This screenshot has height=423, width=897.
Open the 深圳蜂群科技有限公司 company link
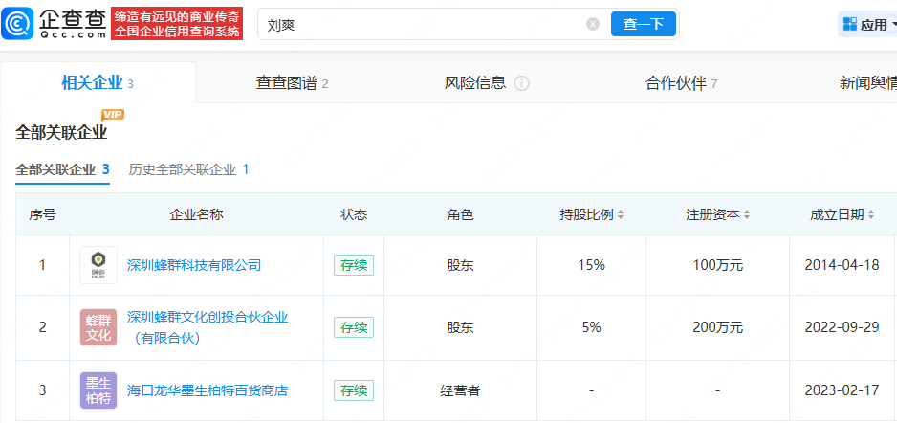click(x=194, y=265)
